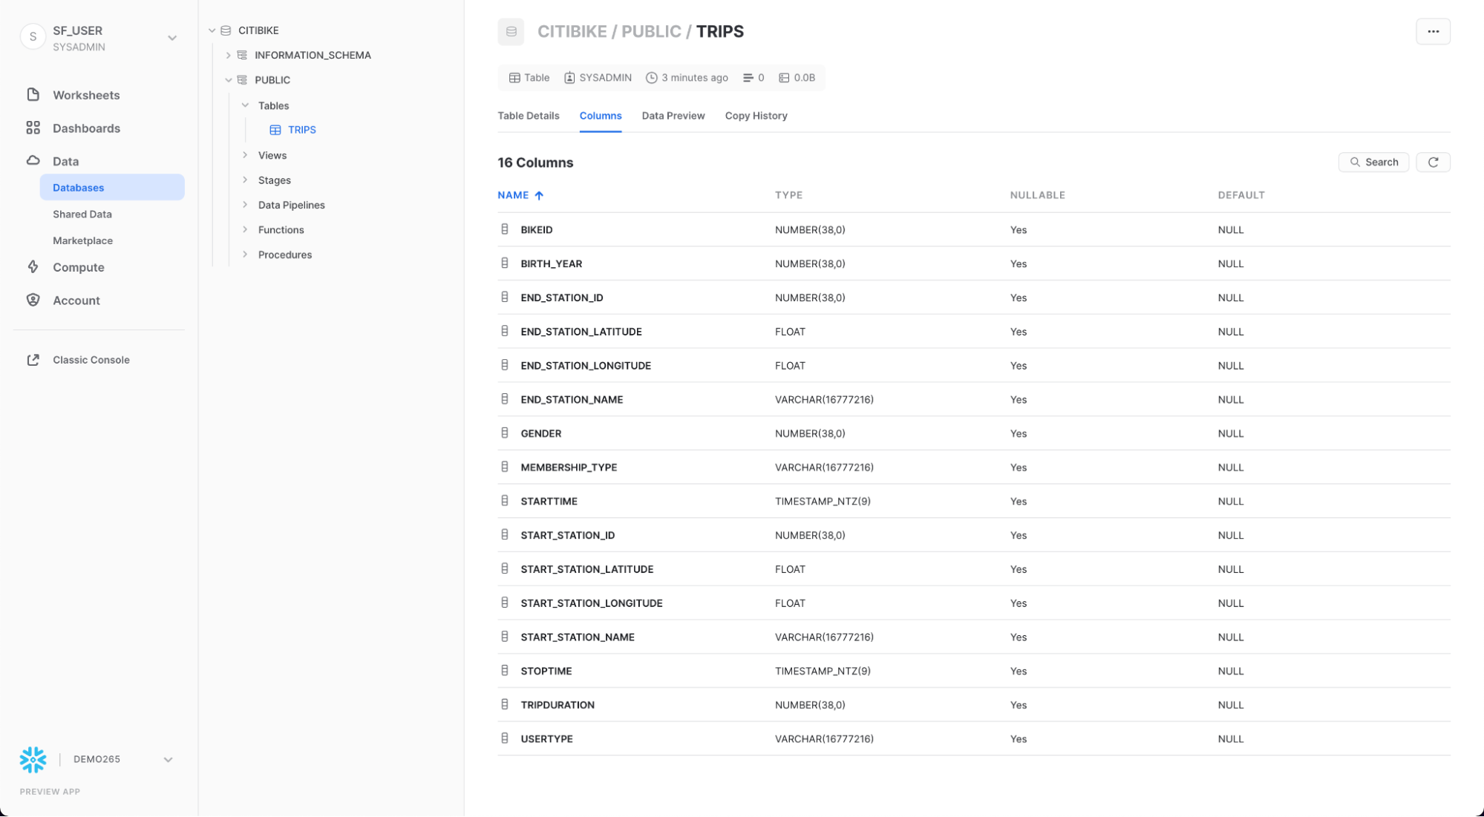Click the Snowflake logo at bottom left
This screenshot has height=817, width=1484.
point(33,759)
